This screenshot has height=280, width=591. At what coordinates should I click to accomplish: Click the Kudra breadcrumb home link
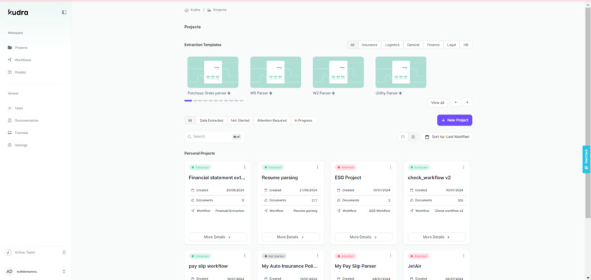[192, 10]
